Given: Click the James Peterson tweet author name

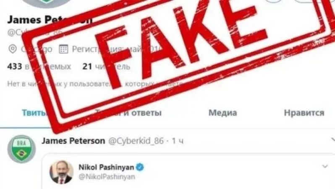Looking at the screenshot, I should 73,141.
